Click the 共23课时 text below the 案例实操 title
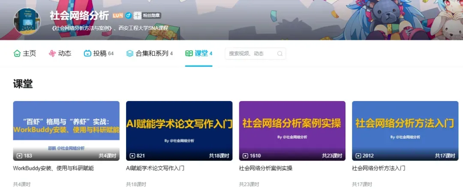The height and width of the screenshot is (191, 463). pos(249,185)
